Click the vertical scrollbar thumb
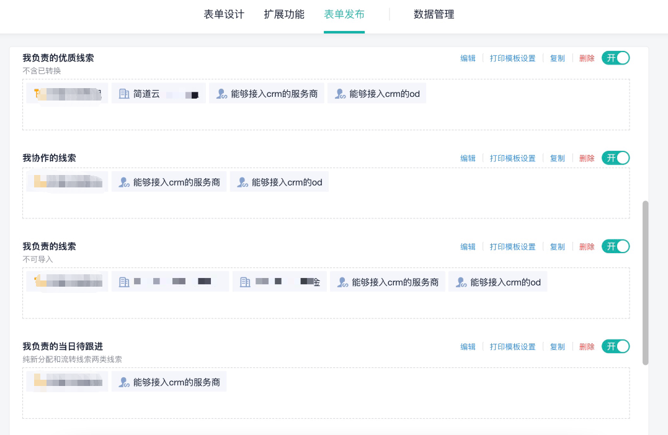668x435 pixels. (646, 282)
